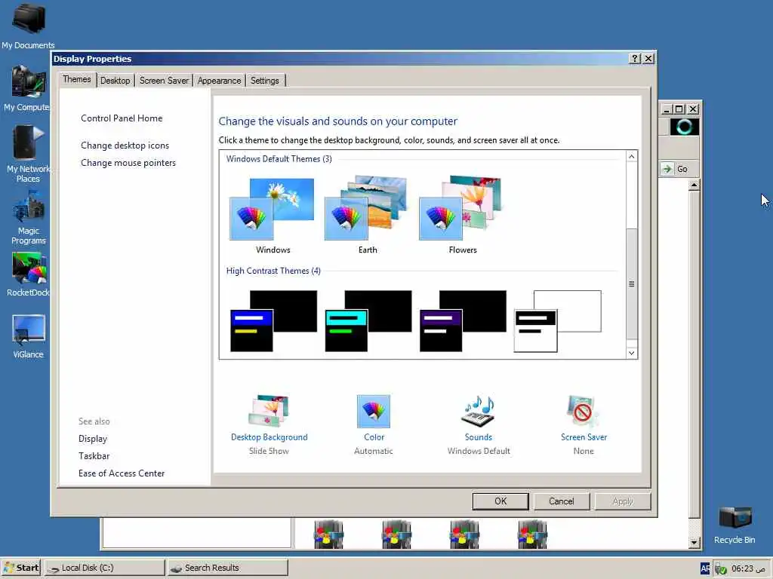
Task: Open the Taskbar link under See also
Action: 94,456
